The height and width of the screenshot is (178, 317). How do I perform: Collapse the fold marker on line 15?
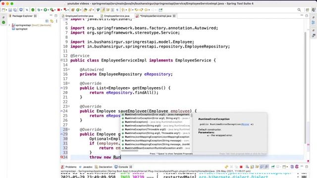tap(69, 69)
